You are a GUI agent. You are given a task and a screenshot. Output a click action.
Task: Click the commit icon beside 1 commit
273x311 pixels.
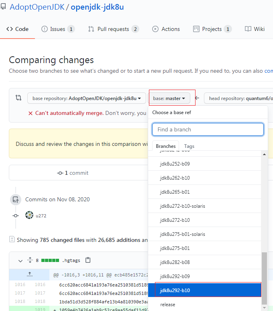[60, 173]
